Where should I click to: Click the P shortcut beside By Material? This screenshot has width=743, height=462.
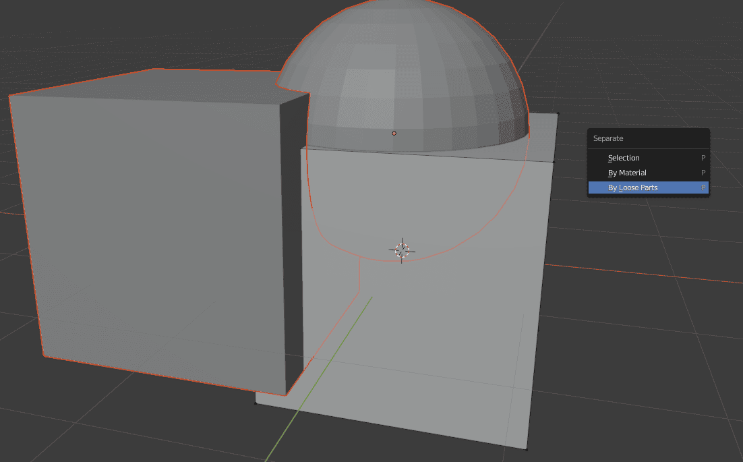tap(703, 172)
